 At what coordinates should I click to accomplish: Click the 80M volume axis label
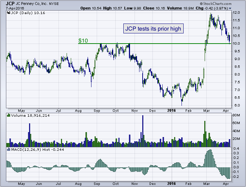click(x=236, y=115)
